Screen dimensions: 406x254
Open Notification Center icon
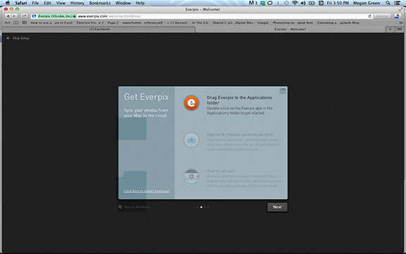tap(398, 3)
